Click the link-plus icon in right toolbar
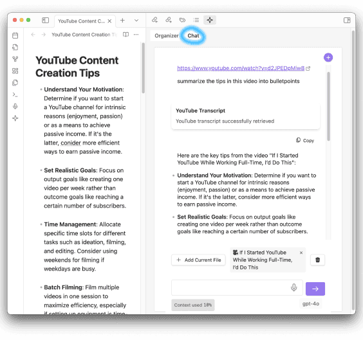 (169, 20)
